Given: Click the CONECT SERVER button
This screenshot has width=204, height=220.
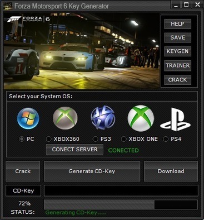Looking at the screenshot, I should (x=74, y=149).
